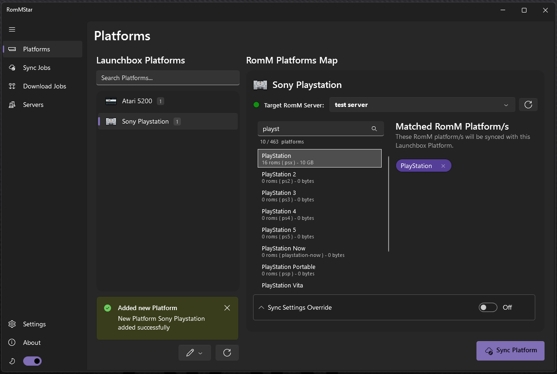Click the Sony Playstation list icon
The width and height of the screenshot is (557, 374).
click(111, 121)
